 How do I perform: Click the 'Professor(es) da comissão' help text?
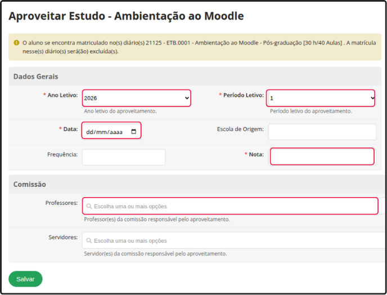(157, 220)
